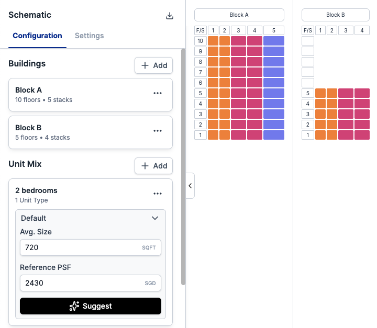Click the Avg. Size input field
Image resolution: width=377 pixels, height=328 pixels.
[91, 247]
